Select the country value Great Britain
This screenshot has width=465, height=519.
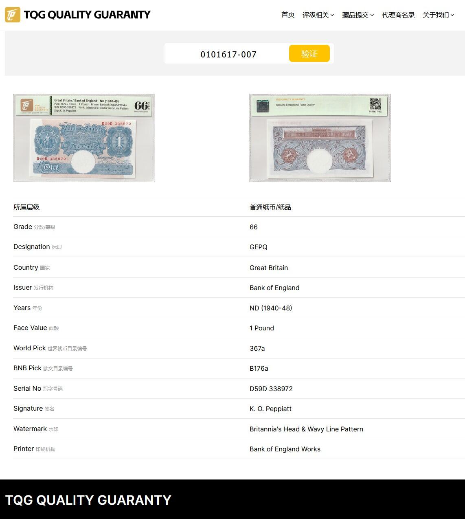click(x=269, y=268)
